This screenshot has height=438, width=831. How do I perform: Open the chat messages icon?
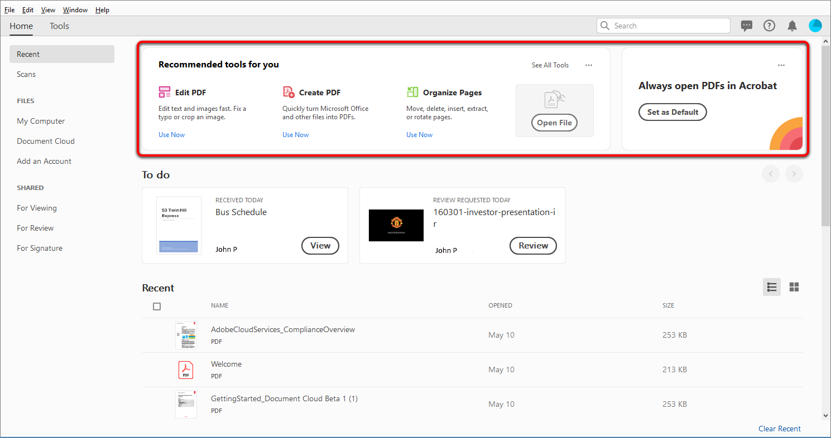click(x=746, y=26)
